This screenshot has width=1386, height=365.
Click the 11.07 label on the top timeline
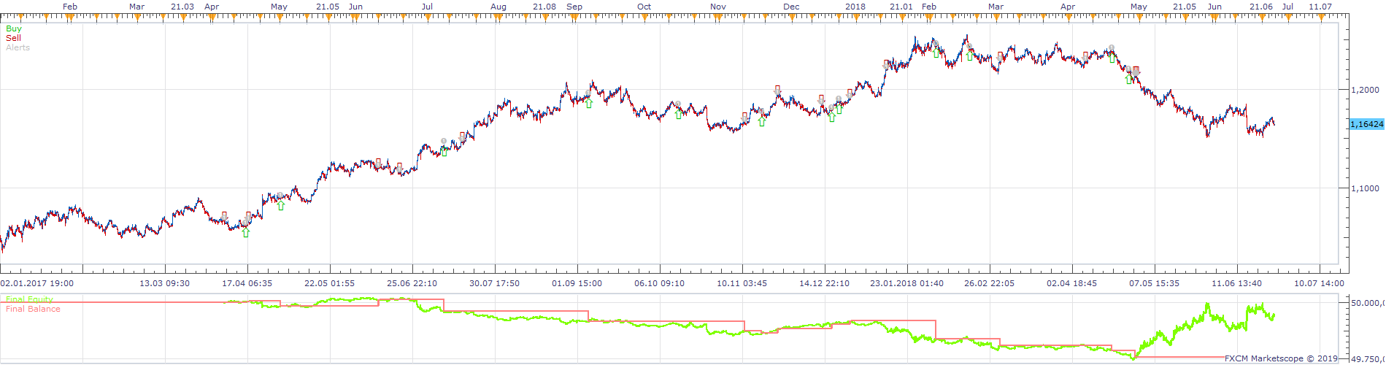pos(1320,7)
